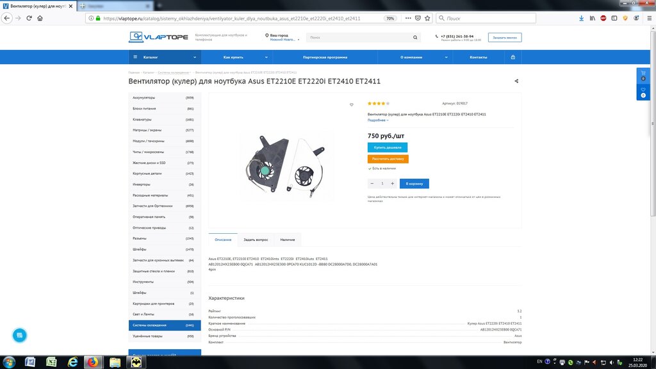Open the shopping cart side icon
This screenshot has height=369, width=656.
click(643, 75)
